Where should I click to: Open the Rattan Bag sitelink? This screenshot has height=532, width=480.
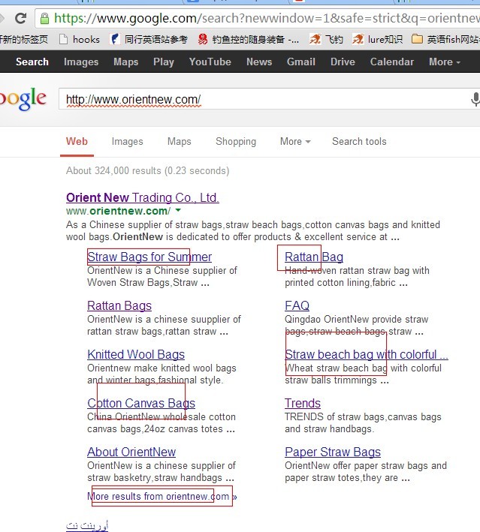click(314, 257)
